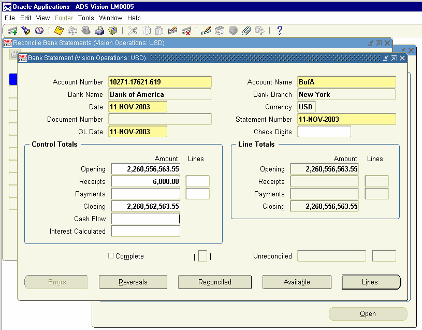Open the Help menu
The image size is (422, 330).
click(134, 18)
